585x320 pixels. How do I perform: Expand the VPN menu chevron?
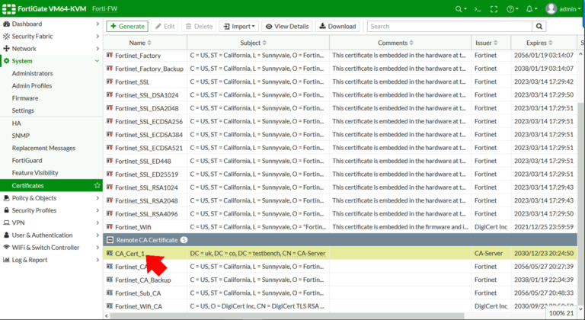97,222
